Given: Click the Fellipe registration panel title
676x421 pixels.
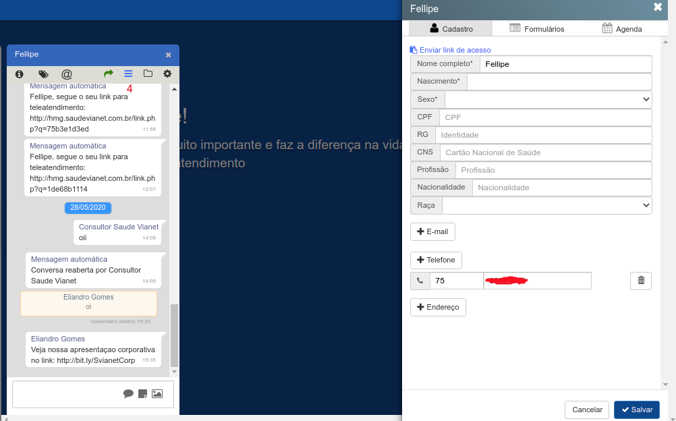Looking at the screenshot, I should click(x=424, y=9).
